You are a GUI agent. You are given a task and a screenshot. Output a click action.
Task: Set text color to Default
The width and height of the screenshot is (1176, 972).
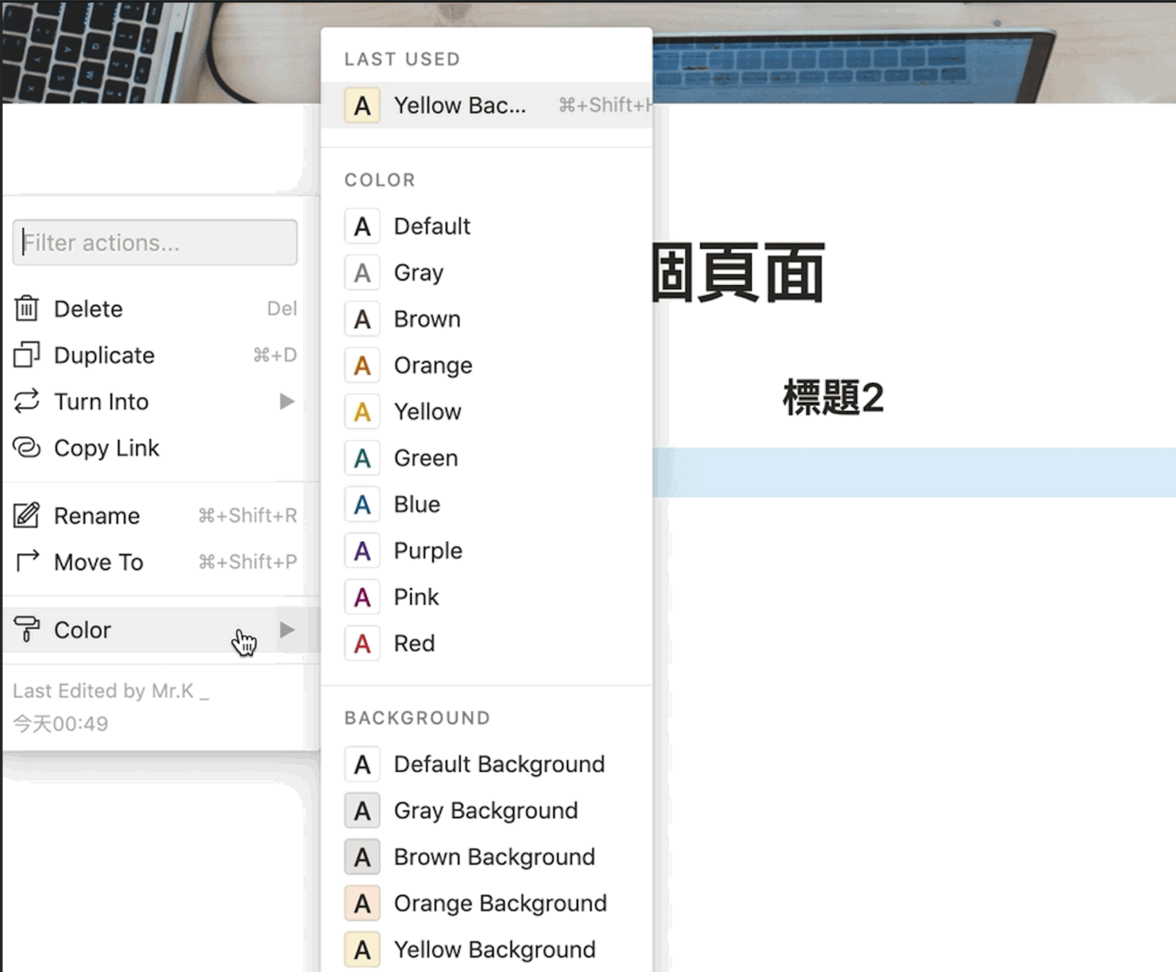[432, 227]
